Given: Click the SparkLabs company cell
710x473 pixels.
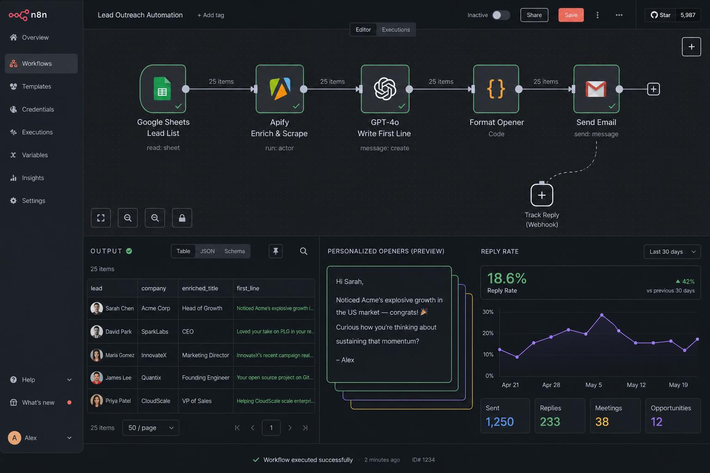Looking at the screenshot, I should coord(158,332).
